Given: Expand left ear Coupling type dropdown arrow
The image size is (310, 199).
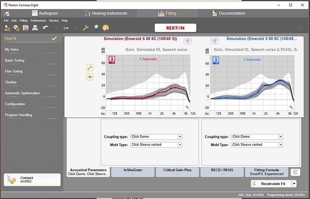Looking at the screenshot, I should (x=281, y=137).
